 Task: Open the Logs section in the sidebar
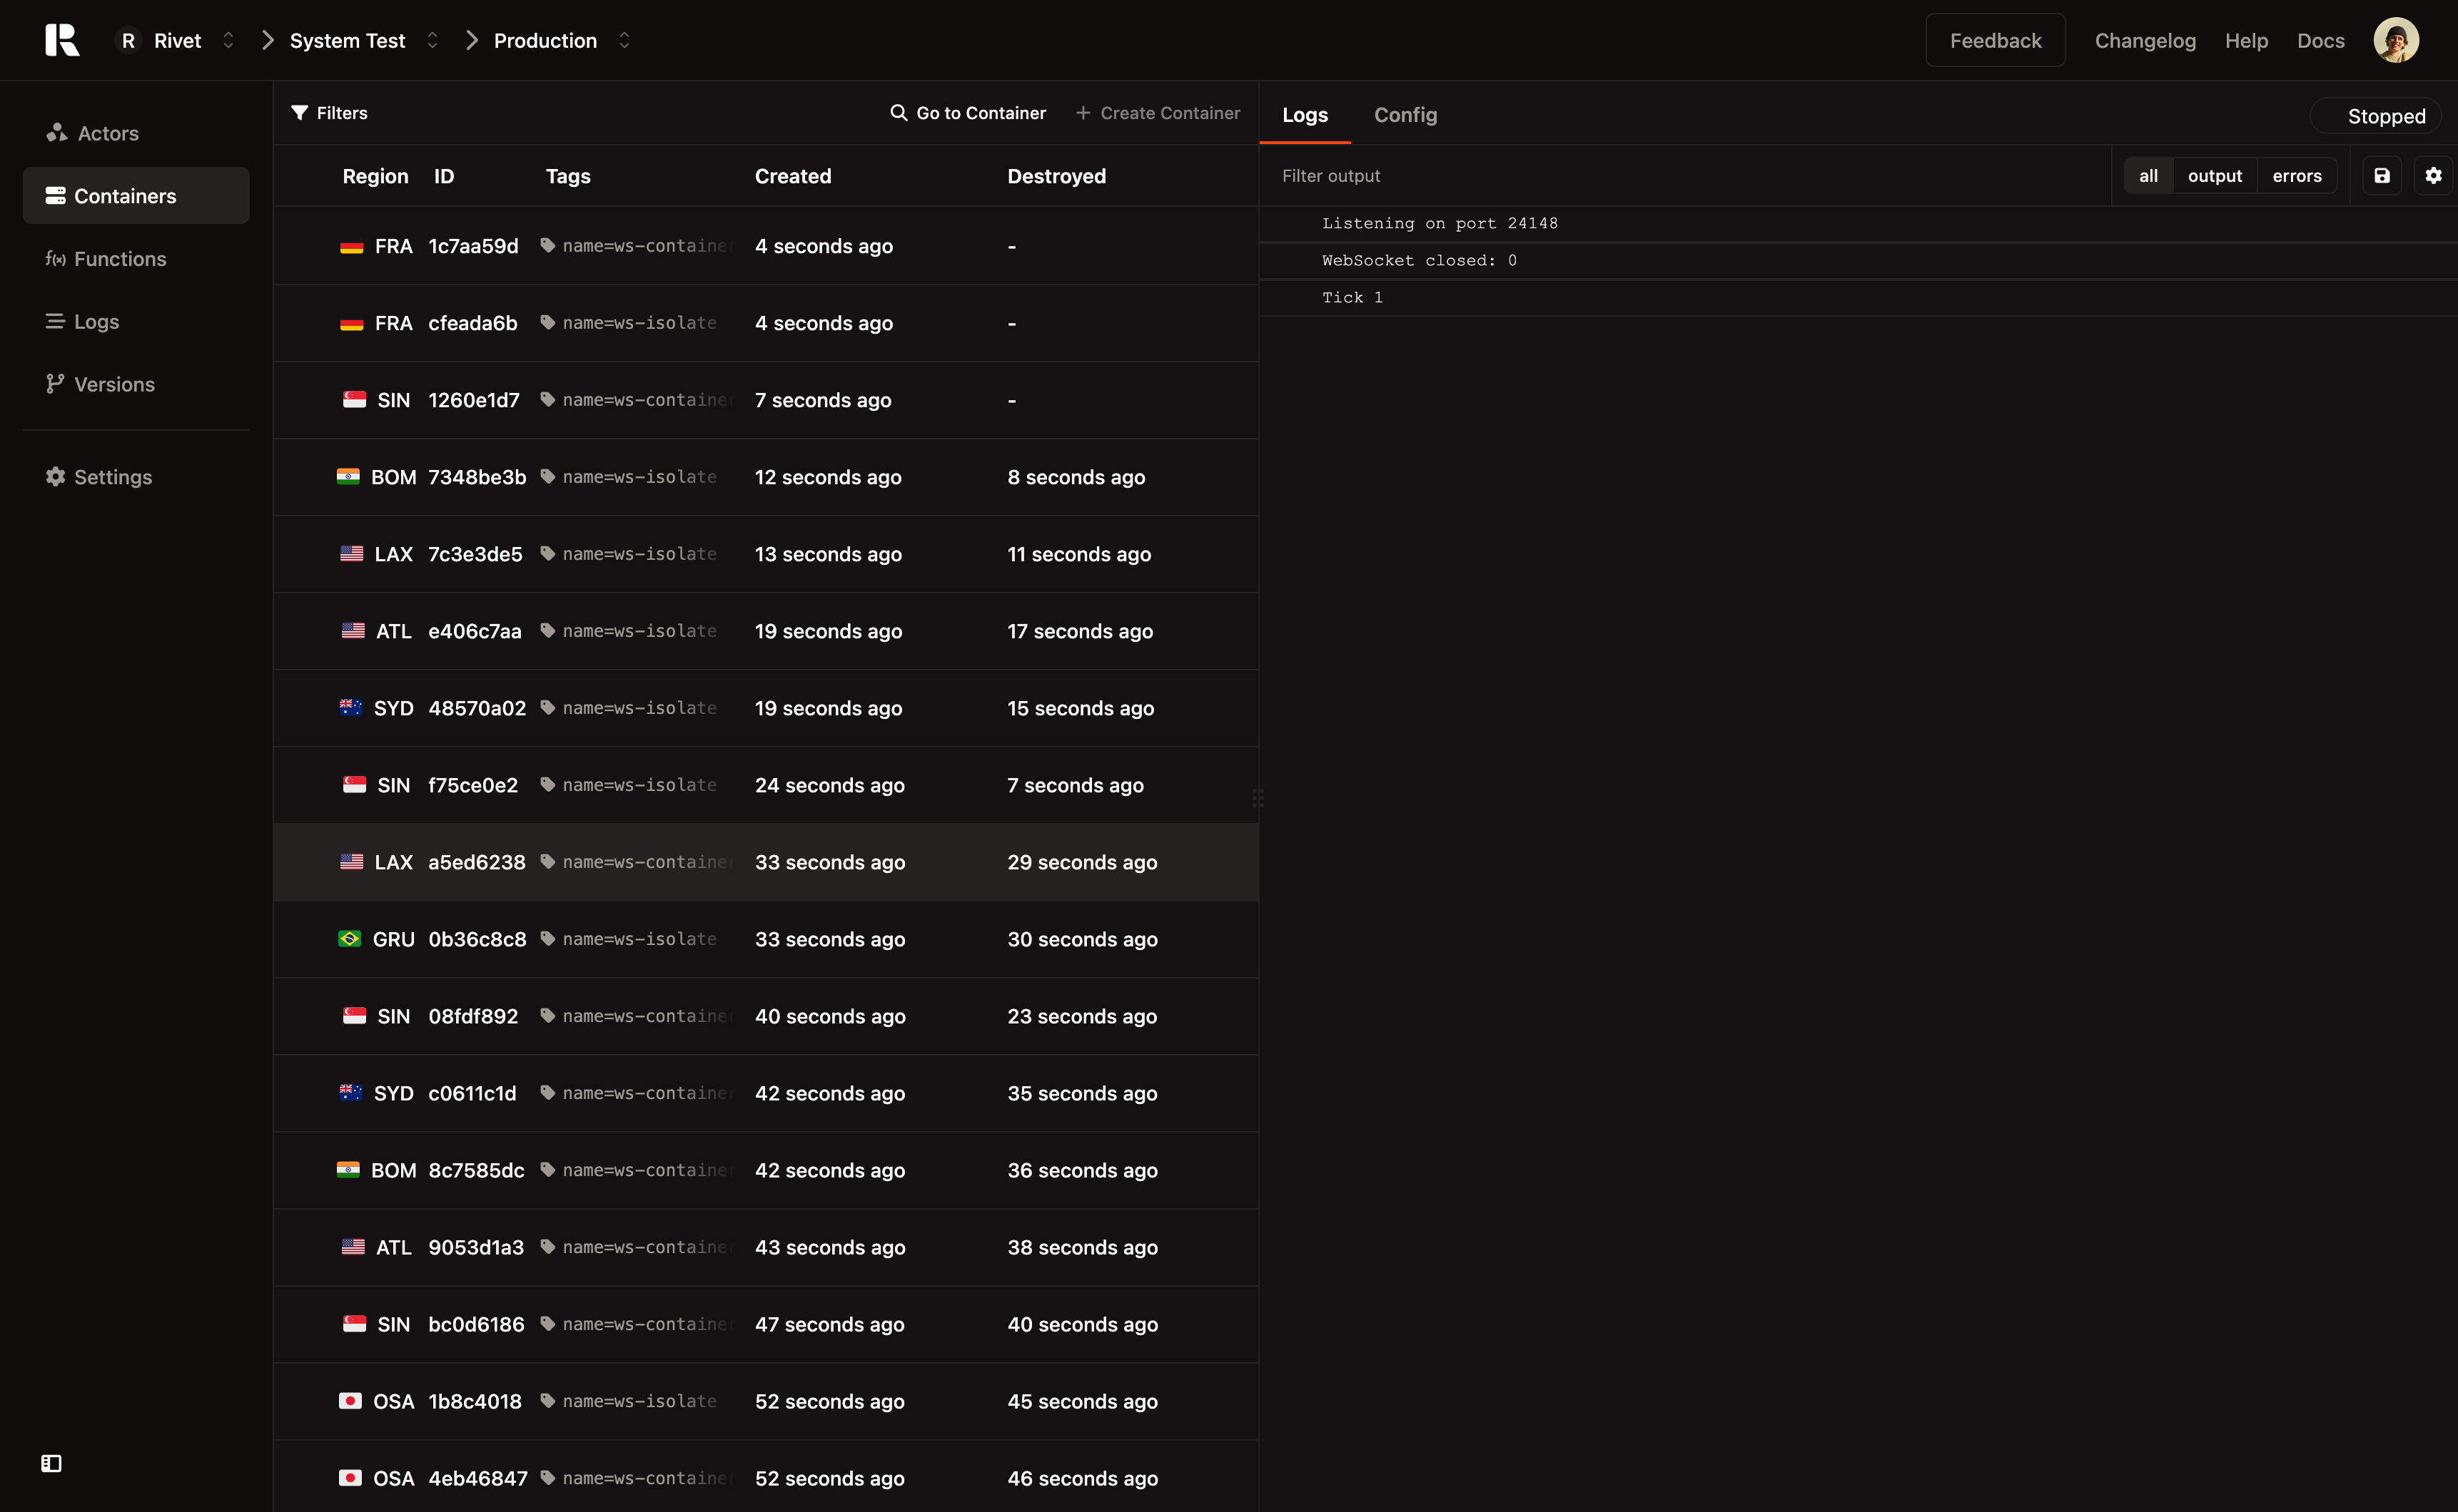(95, 321)
